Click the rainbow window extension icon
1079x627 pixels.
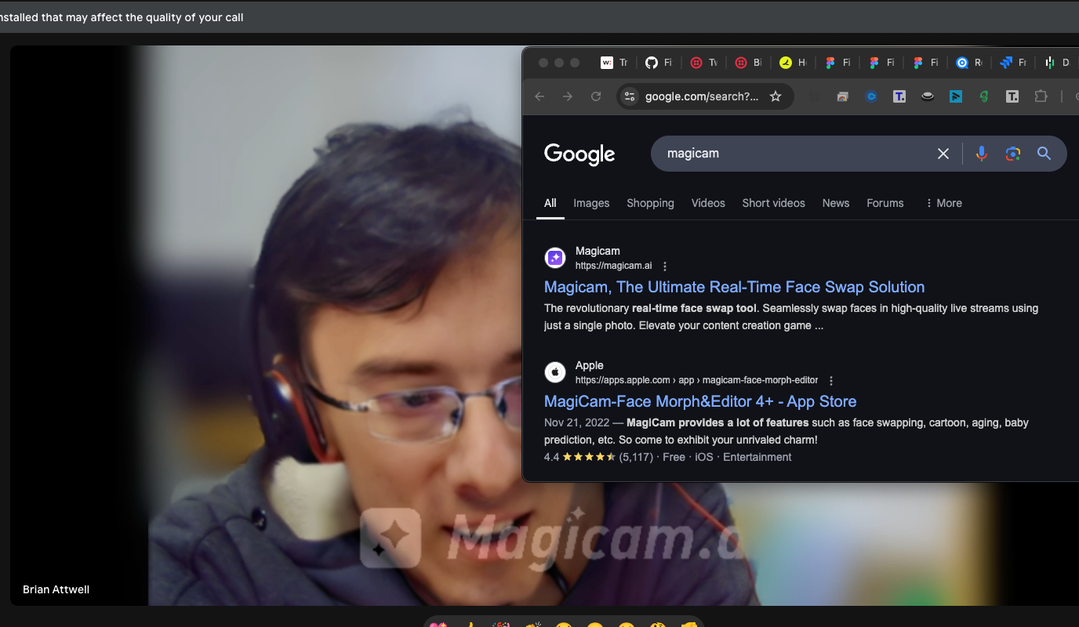click(x=843, y=96)
